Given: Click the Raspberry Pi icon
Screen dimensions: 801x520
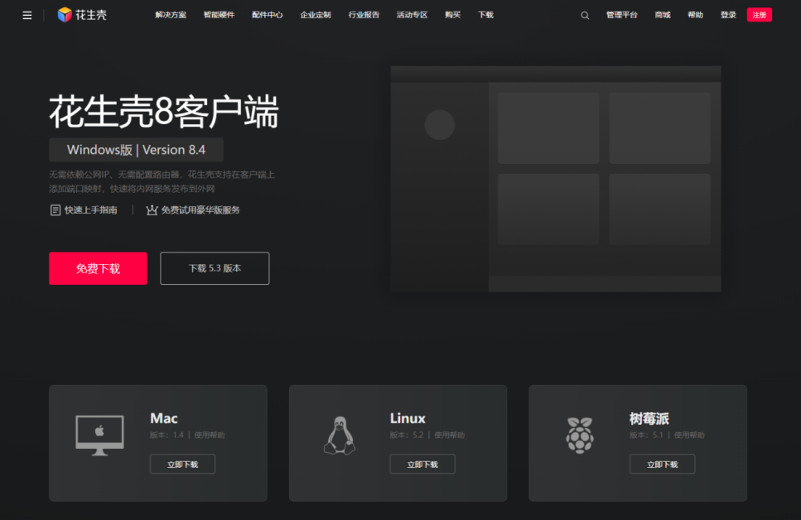Looking at the screenshot, I should pos(580,436).
